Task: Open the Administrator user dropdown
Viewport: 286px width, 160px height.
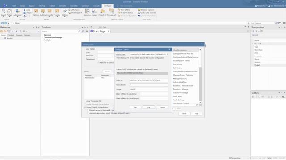Action: tap(276, 6)
